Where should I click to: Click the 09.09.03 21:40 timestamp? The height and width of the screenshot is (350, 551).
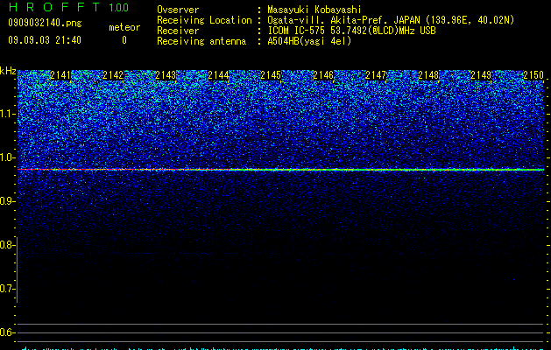[45, 40]
